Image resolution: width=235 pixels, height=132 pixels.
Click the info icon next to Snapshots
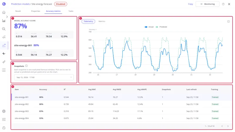click(26, 66)
